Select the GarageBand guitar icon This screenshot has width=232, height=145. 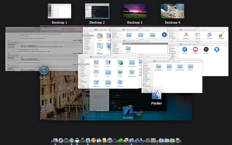point(220,35)
